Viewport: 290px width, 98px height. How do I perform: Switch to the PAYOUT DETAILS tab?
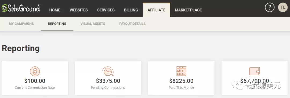[x=132, y=24]
